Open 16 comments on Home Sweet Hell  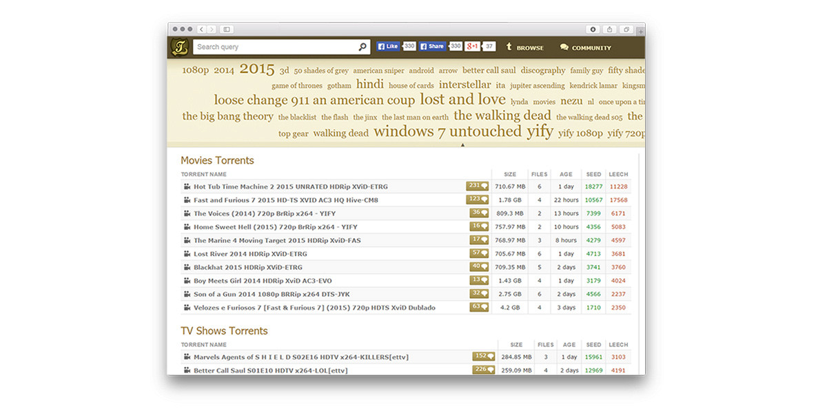(480, 226)
